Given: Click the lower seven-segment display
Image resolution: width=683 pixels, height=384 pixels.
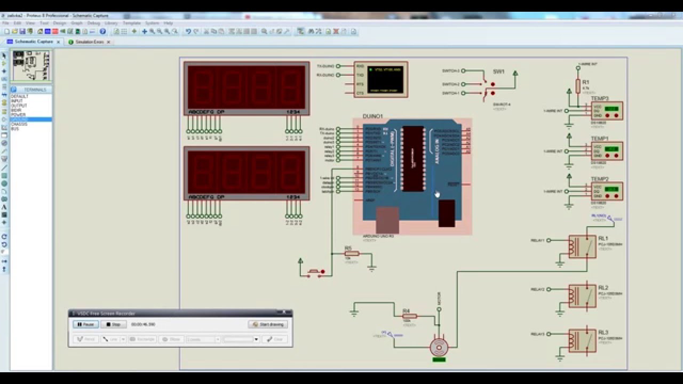Looking at the screenshot, I should (x=247, y=173).
